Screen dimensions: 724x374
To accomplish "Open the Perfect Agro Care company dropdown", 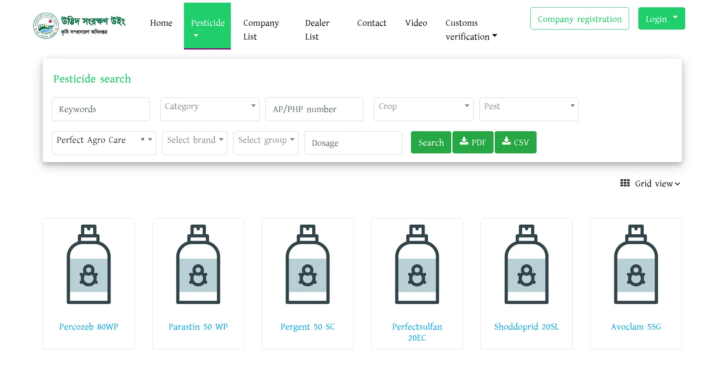I will [104, 143].
